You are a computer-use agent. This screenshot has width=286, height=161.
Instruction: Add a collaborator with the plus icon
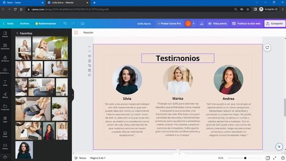[x=193, y=24]
